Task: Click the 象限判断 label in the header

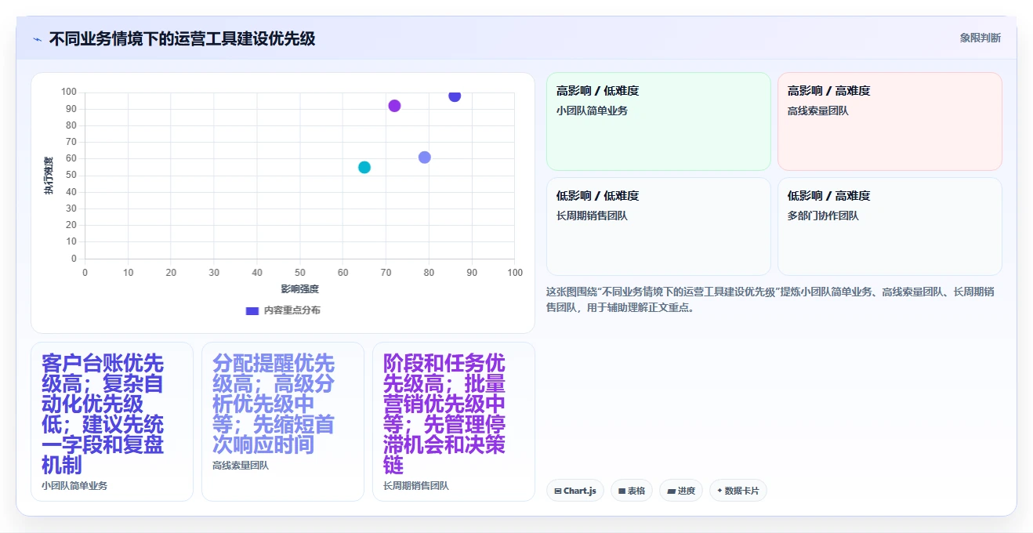Action: [x=980, y=38]
